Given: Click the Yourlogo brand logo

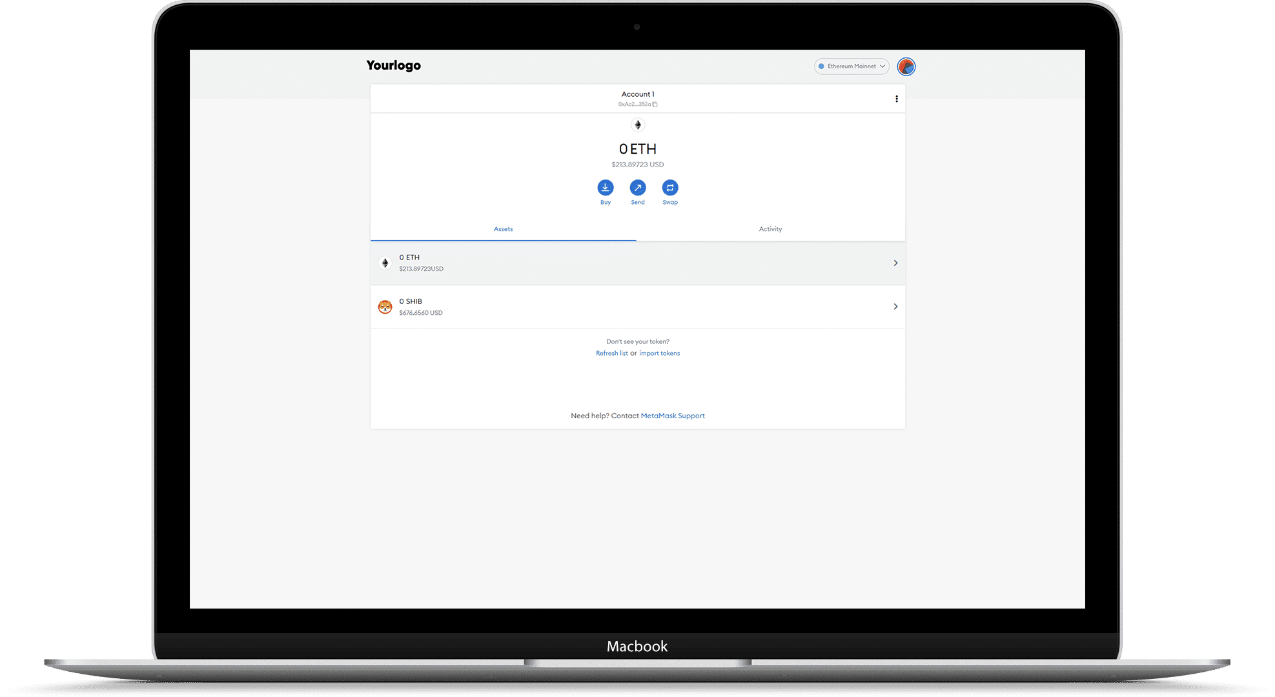Looking at the screenshot, I should (393, 65).
